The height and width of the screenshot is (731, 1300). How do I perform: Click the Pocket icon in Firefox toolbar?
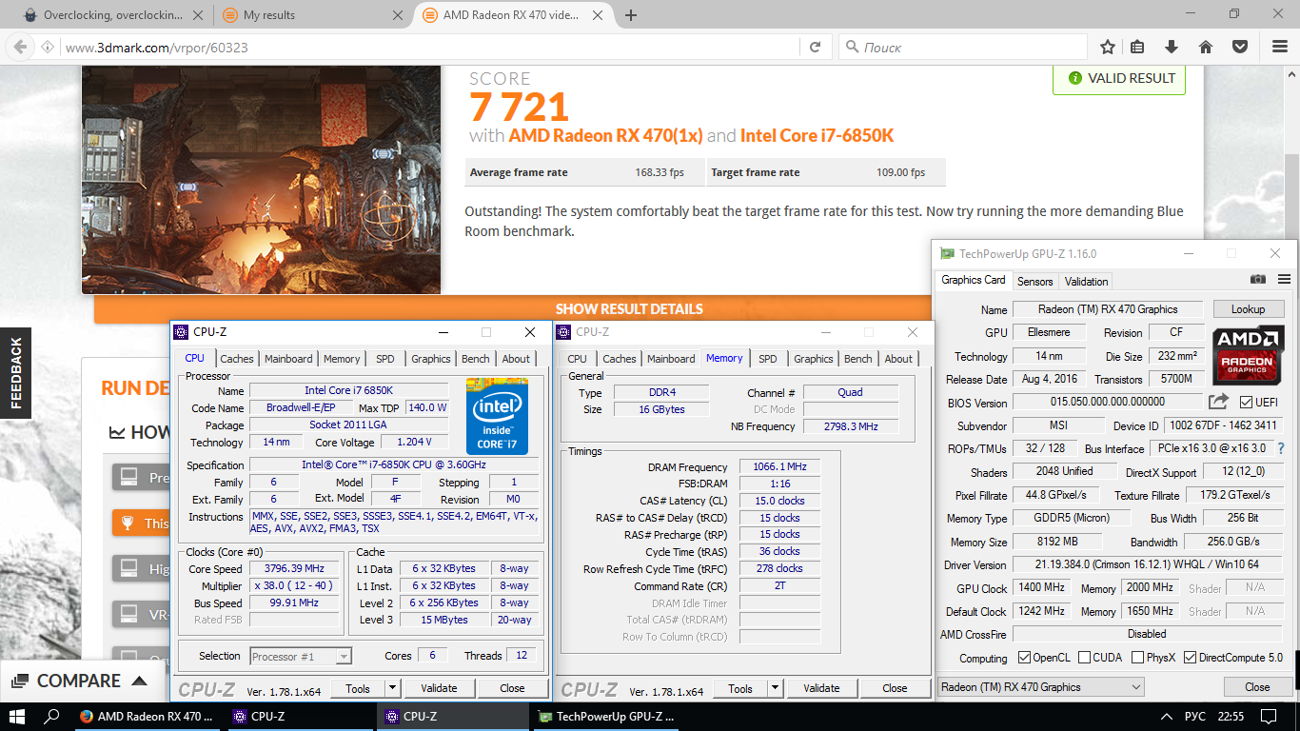1240,47
